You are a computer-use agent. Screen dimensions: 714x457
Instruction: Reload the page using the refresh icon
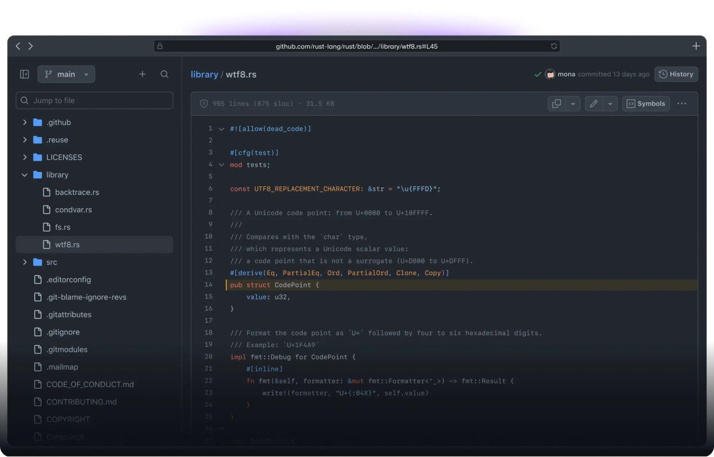click(554, 46)
